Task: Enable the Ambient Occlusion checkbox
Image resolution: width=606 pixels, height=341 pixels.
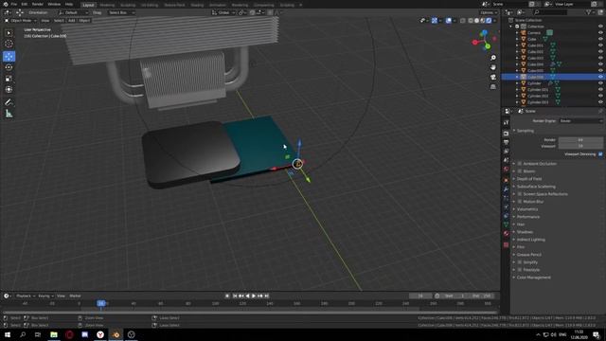Action: [520, 164]
